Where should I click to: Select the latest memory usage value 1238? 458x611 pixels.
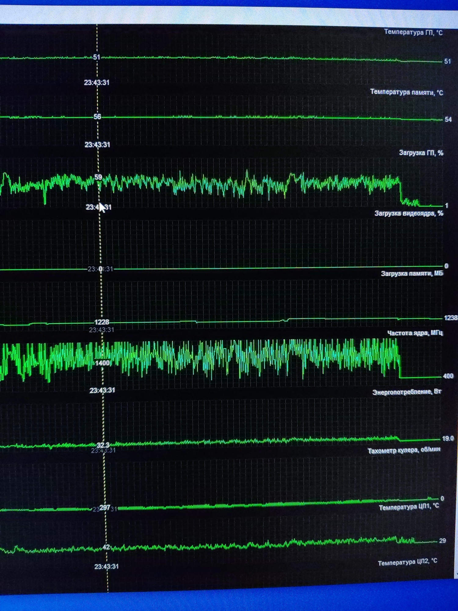(451, 318)
